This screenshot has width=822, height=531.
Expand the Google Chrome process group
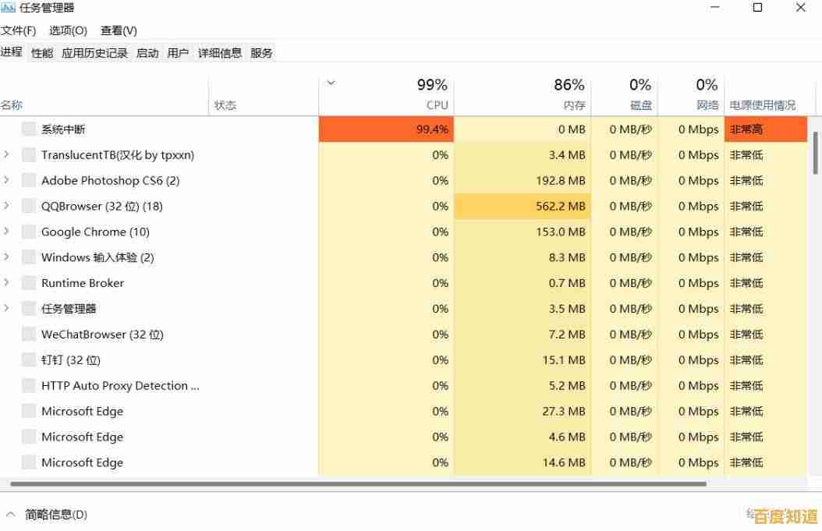pyautogui.click(x=7, y=232)
